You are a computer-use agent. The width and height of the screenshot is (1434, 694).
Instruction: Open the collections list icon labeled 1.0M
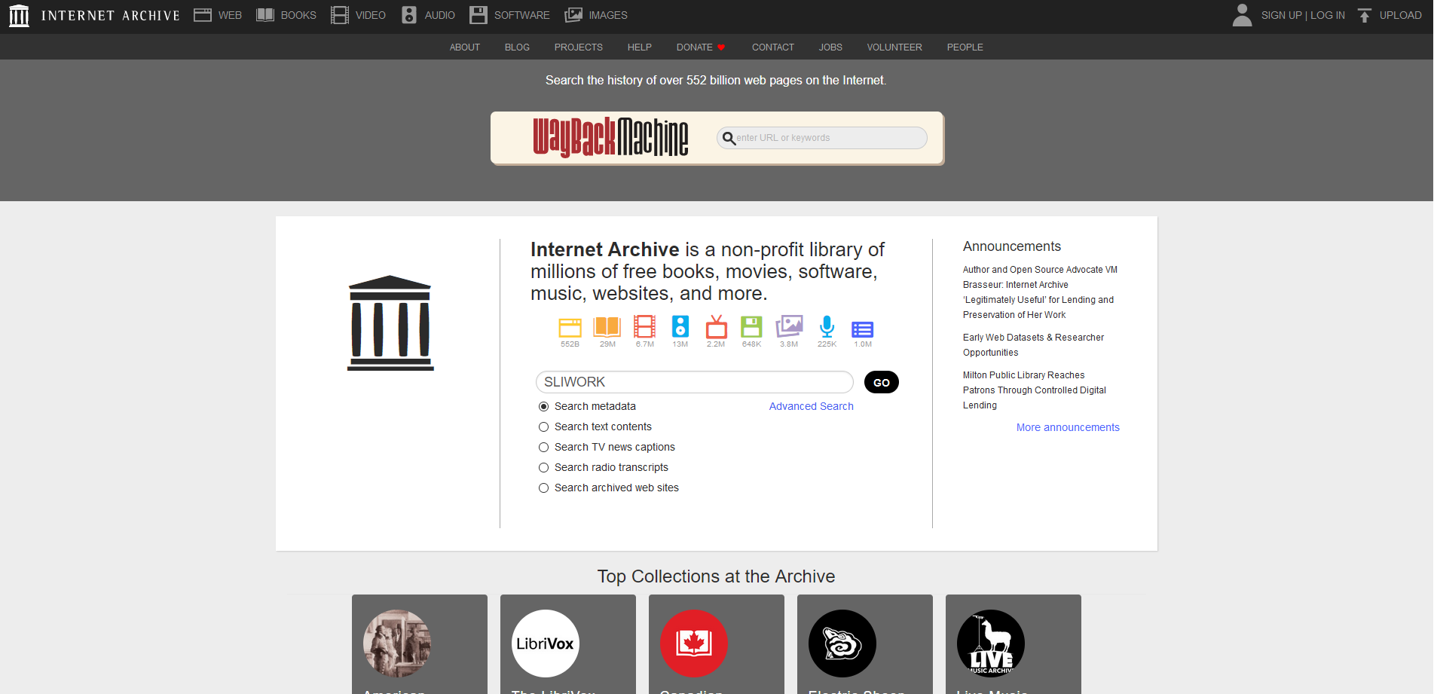[x=863, y=329]
